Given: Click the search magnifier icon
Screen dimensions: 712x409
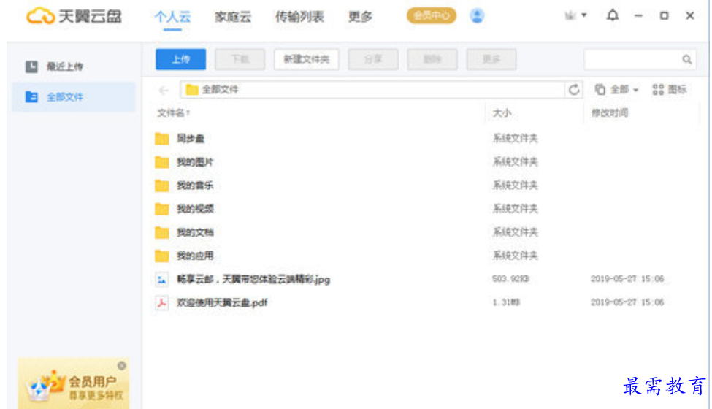Looking at the screenshot, I should pyautogui.click(x=686, y=59).
